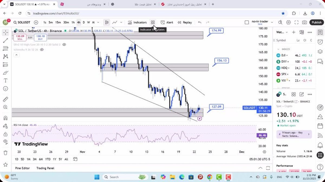Open the forecasting and measurement tools
Screen dimensions: 325x182
(5, 65)
